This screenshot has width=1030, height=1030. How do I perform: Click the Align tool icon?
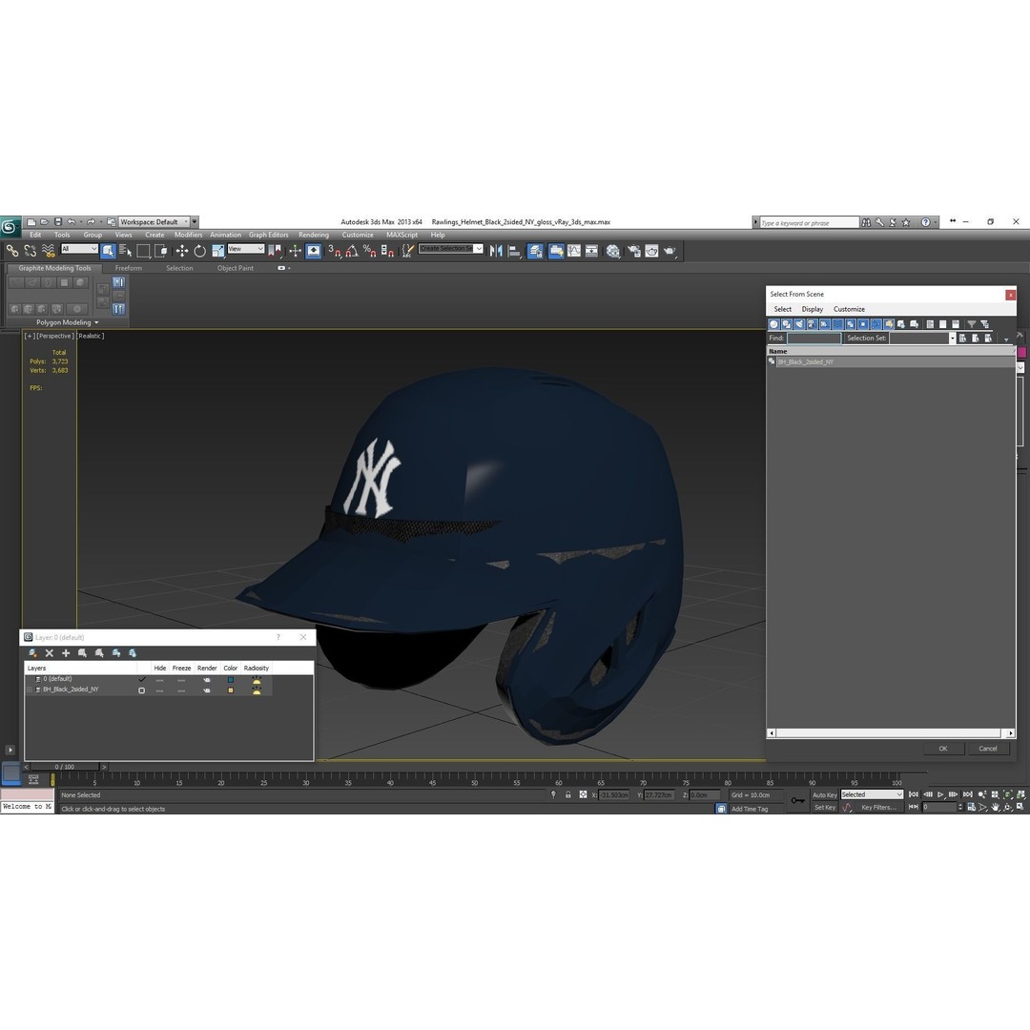[514, 251]
